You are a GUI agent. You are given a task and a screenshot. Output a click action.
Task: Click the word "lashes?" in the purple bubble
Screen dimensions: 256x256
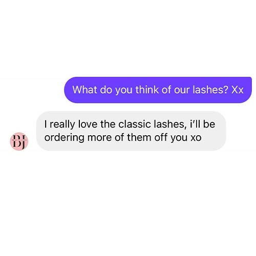pyautogui.click(x=210, y=90)
